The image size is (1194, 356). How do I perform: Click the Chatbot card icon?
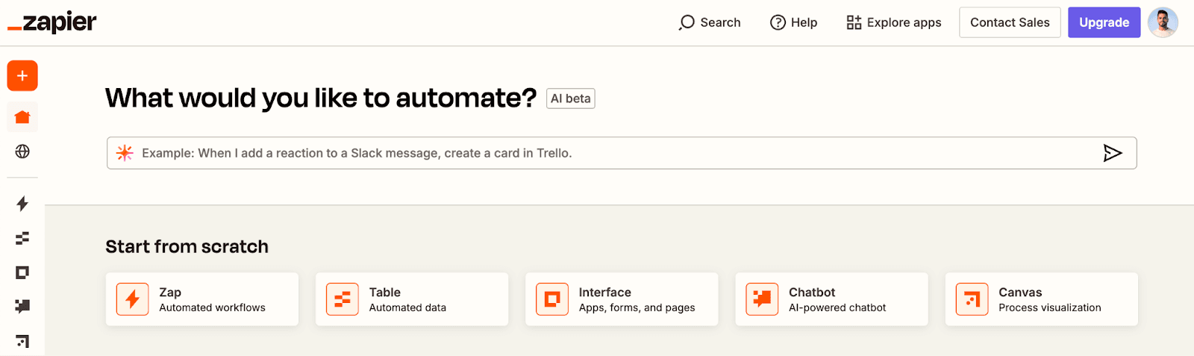762,299
